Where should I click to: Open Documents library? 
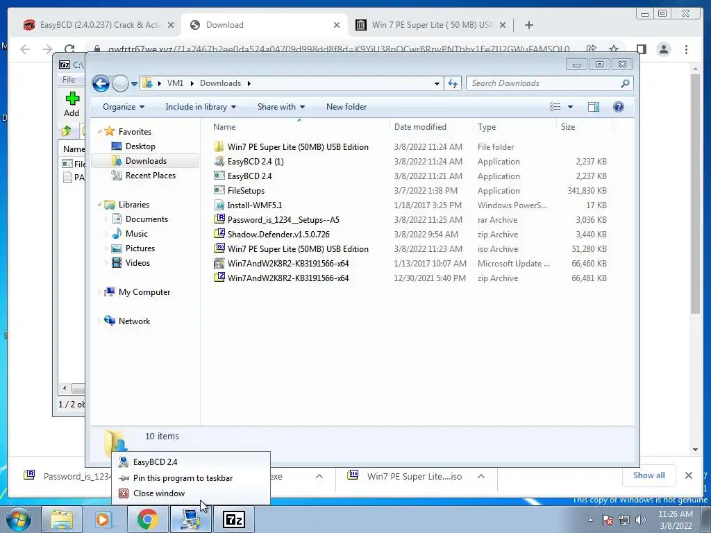point(147,219)
